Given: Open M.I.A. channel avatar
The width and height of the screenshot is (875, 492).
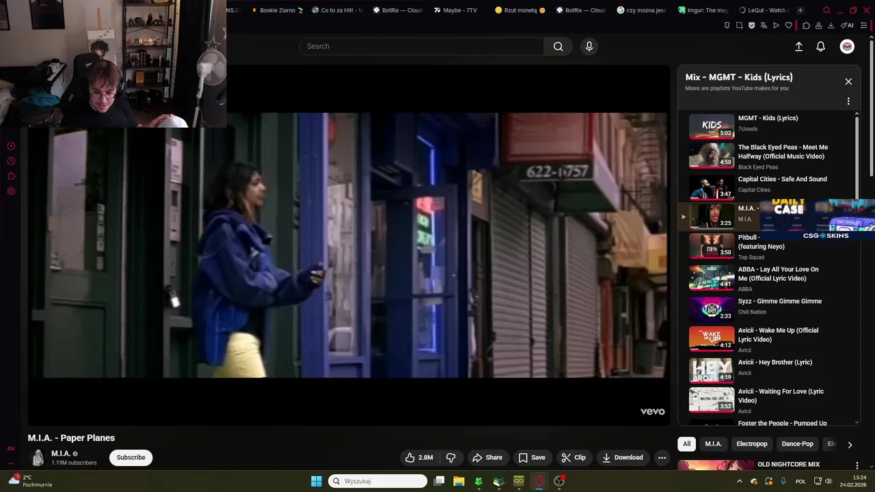Looking at the screenshot, I should coord(38,458).
